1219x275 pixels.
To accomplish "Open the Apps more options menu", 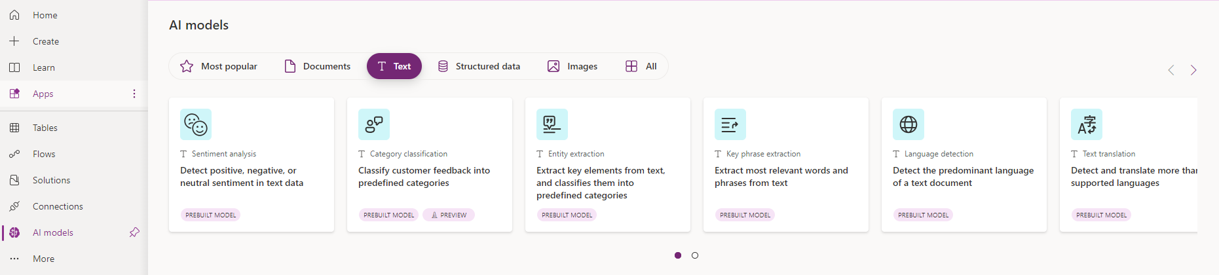I will coord(134,94).
